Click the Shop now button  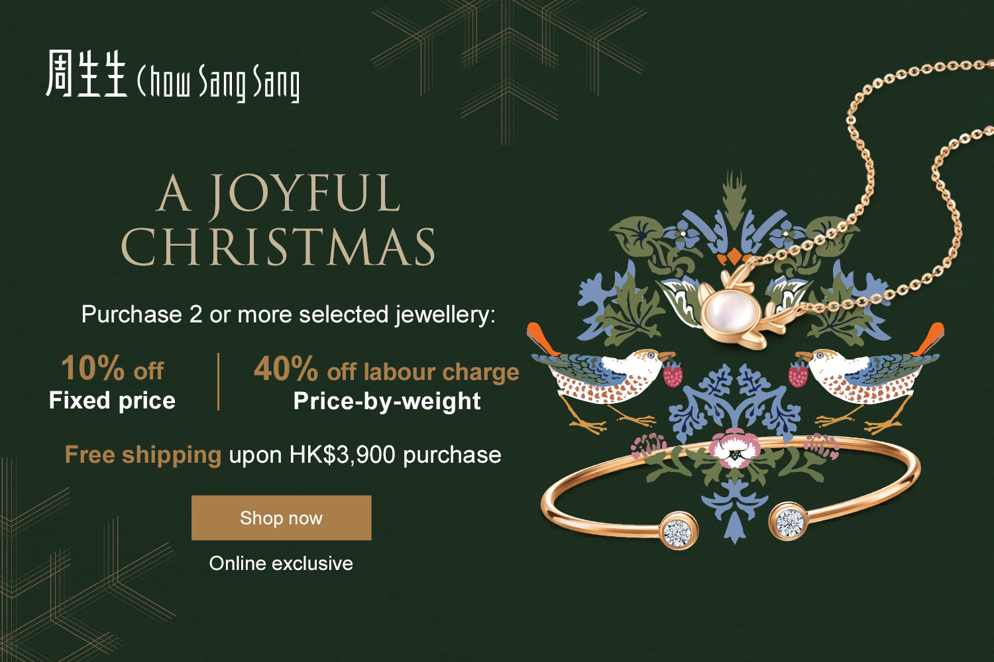point(281,518)
